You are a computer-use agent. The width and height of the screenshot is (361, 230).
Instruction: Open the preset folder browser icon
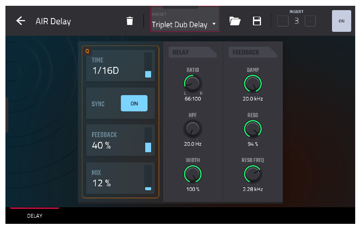(235, 21)
